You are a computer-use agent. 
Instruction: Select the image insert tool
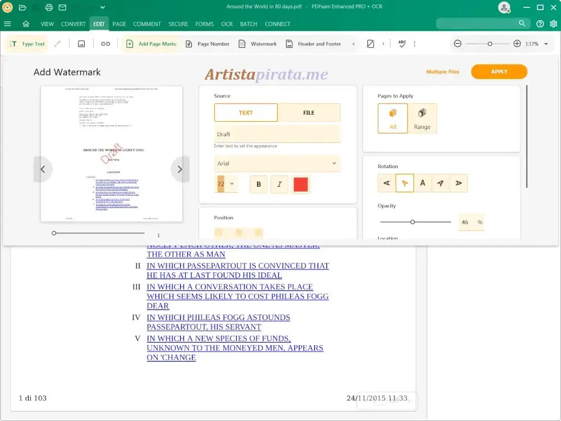coord(81,43)
